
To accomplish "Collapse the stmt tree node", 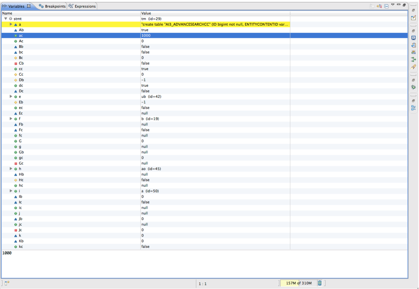I will pyautogui.click(x=6, y=19).
